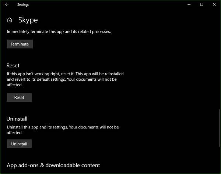This screenshot has width=221, height=174.
Task: Click the Settings window title text
Action: point(23,5)
